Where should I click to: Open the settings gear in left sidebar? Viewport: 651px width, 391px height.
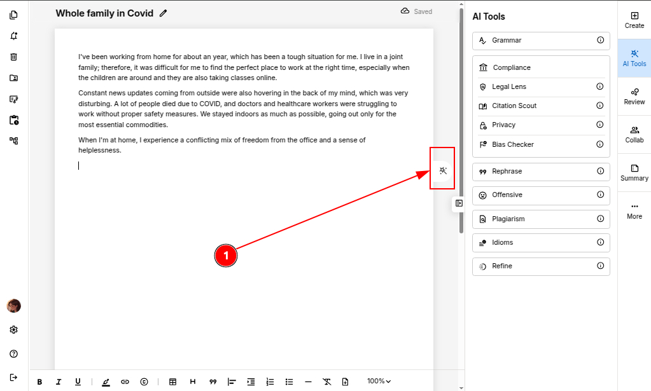[x=13, y=330]
